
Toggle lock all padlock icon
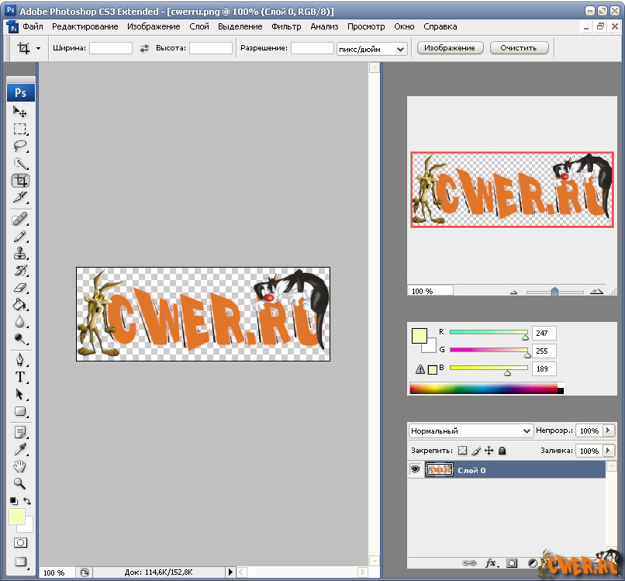tap(502, 451)
